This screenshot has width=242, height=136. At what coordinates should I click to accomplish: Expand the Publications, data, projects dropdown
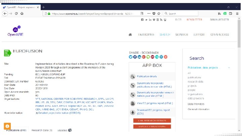[209, 67]
